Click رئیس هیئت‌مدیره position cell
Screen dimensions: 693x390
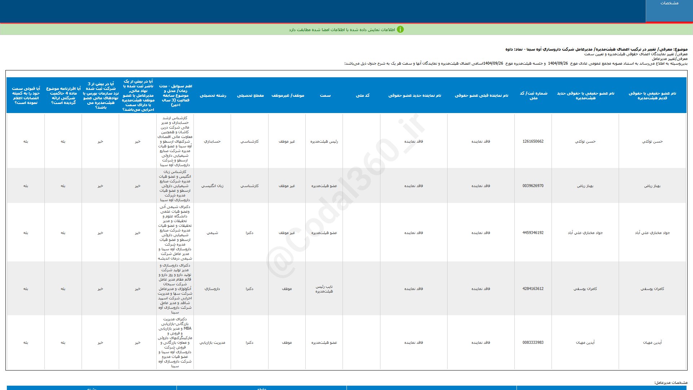coord(324,141)
